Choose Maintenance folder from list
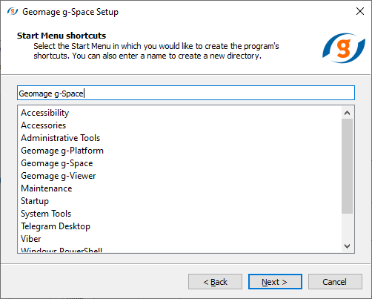Screen dimensions: 372x299 47,188
